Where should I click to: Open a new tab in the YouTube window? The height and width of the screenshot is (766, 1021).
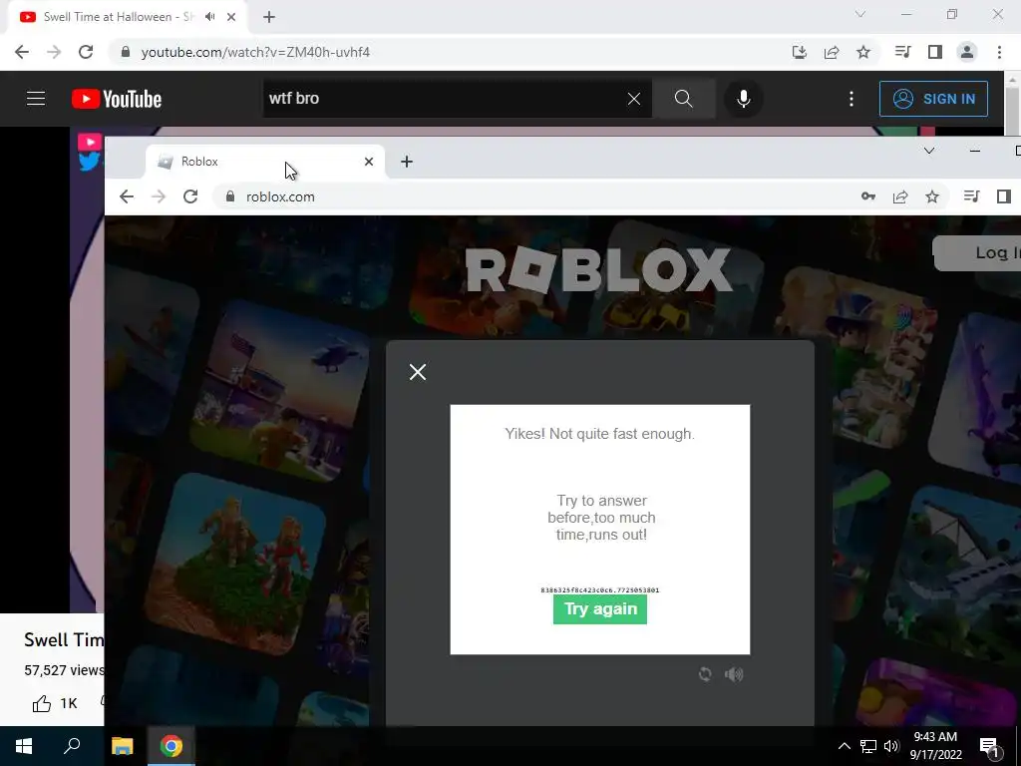pyautogui.click(x=269, y=17)
